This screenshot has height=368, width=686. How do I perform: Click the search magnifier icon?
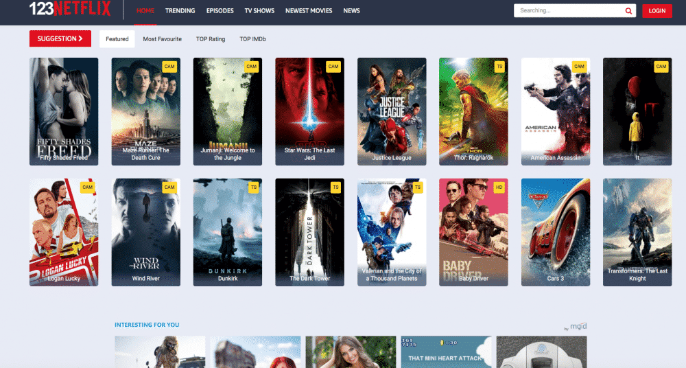(x=628, y=11)
